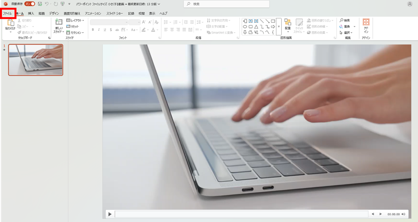Image resolution: width=418 pixels, height=222 pixels.
Task: Open the 選択 dropdown in editing group
Action: point(345,33)
